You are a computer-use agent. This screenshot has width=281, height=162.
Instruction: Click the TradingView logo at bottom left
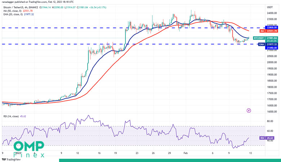click(x=11, y=159)
